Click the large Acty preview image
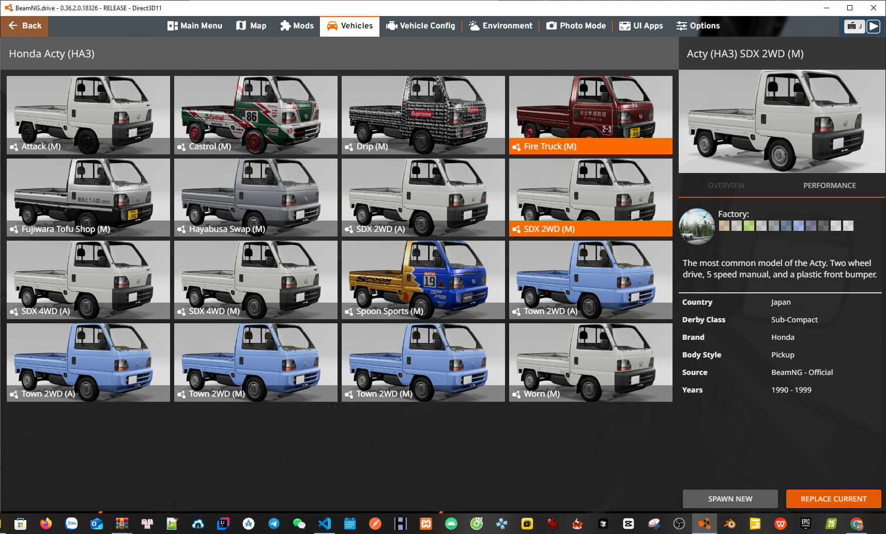886x534 pixels. click(782, 121)
